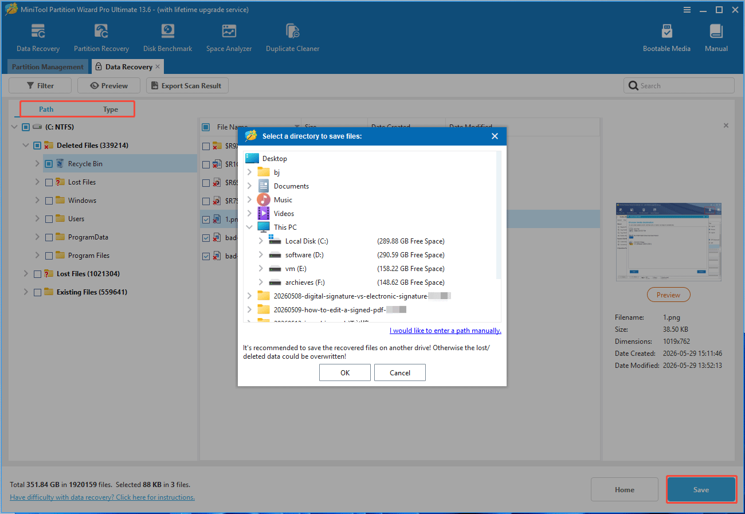Click the Home button
Screen dimensions: 745x514
(625, 489)
